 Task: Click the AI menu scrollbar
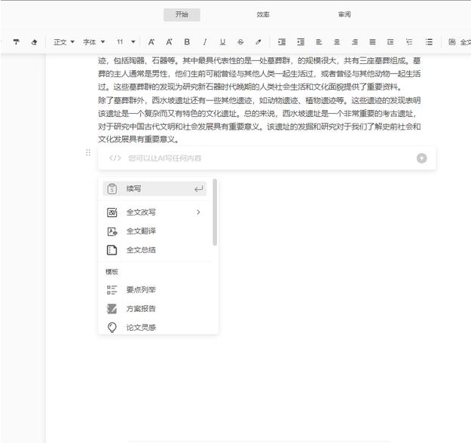pos(215,212)
